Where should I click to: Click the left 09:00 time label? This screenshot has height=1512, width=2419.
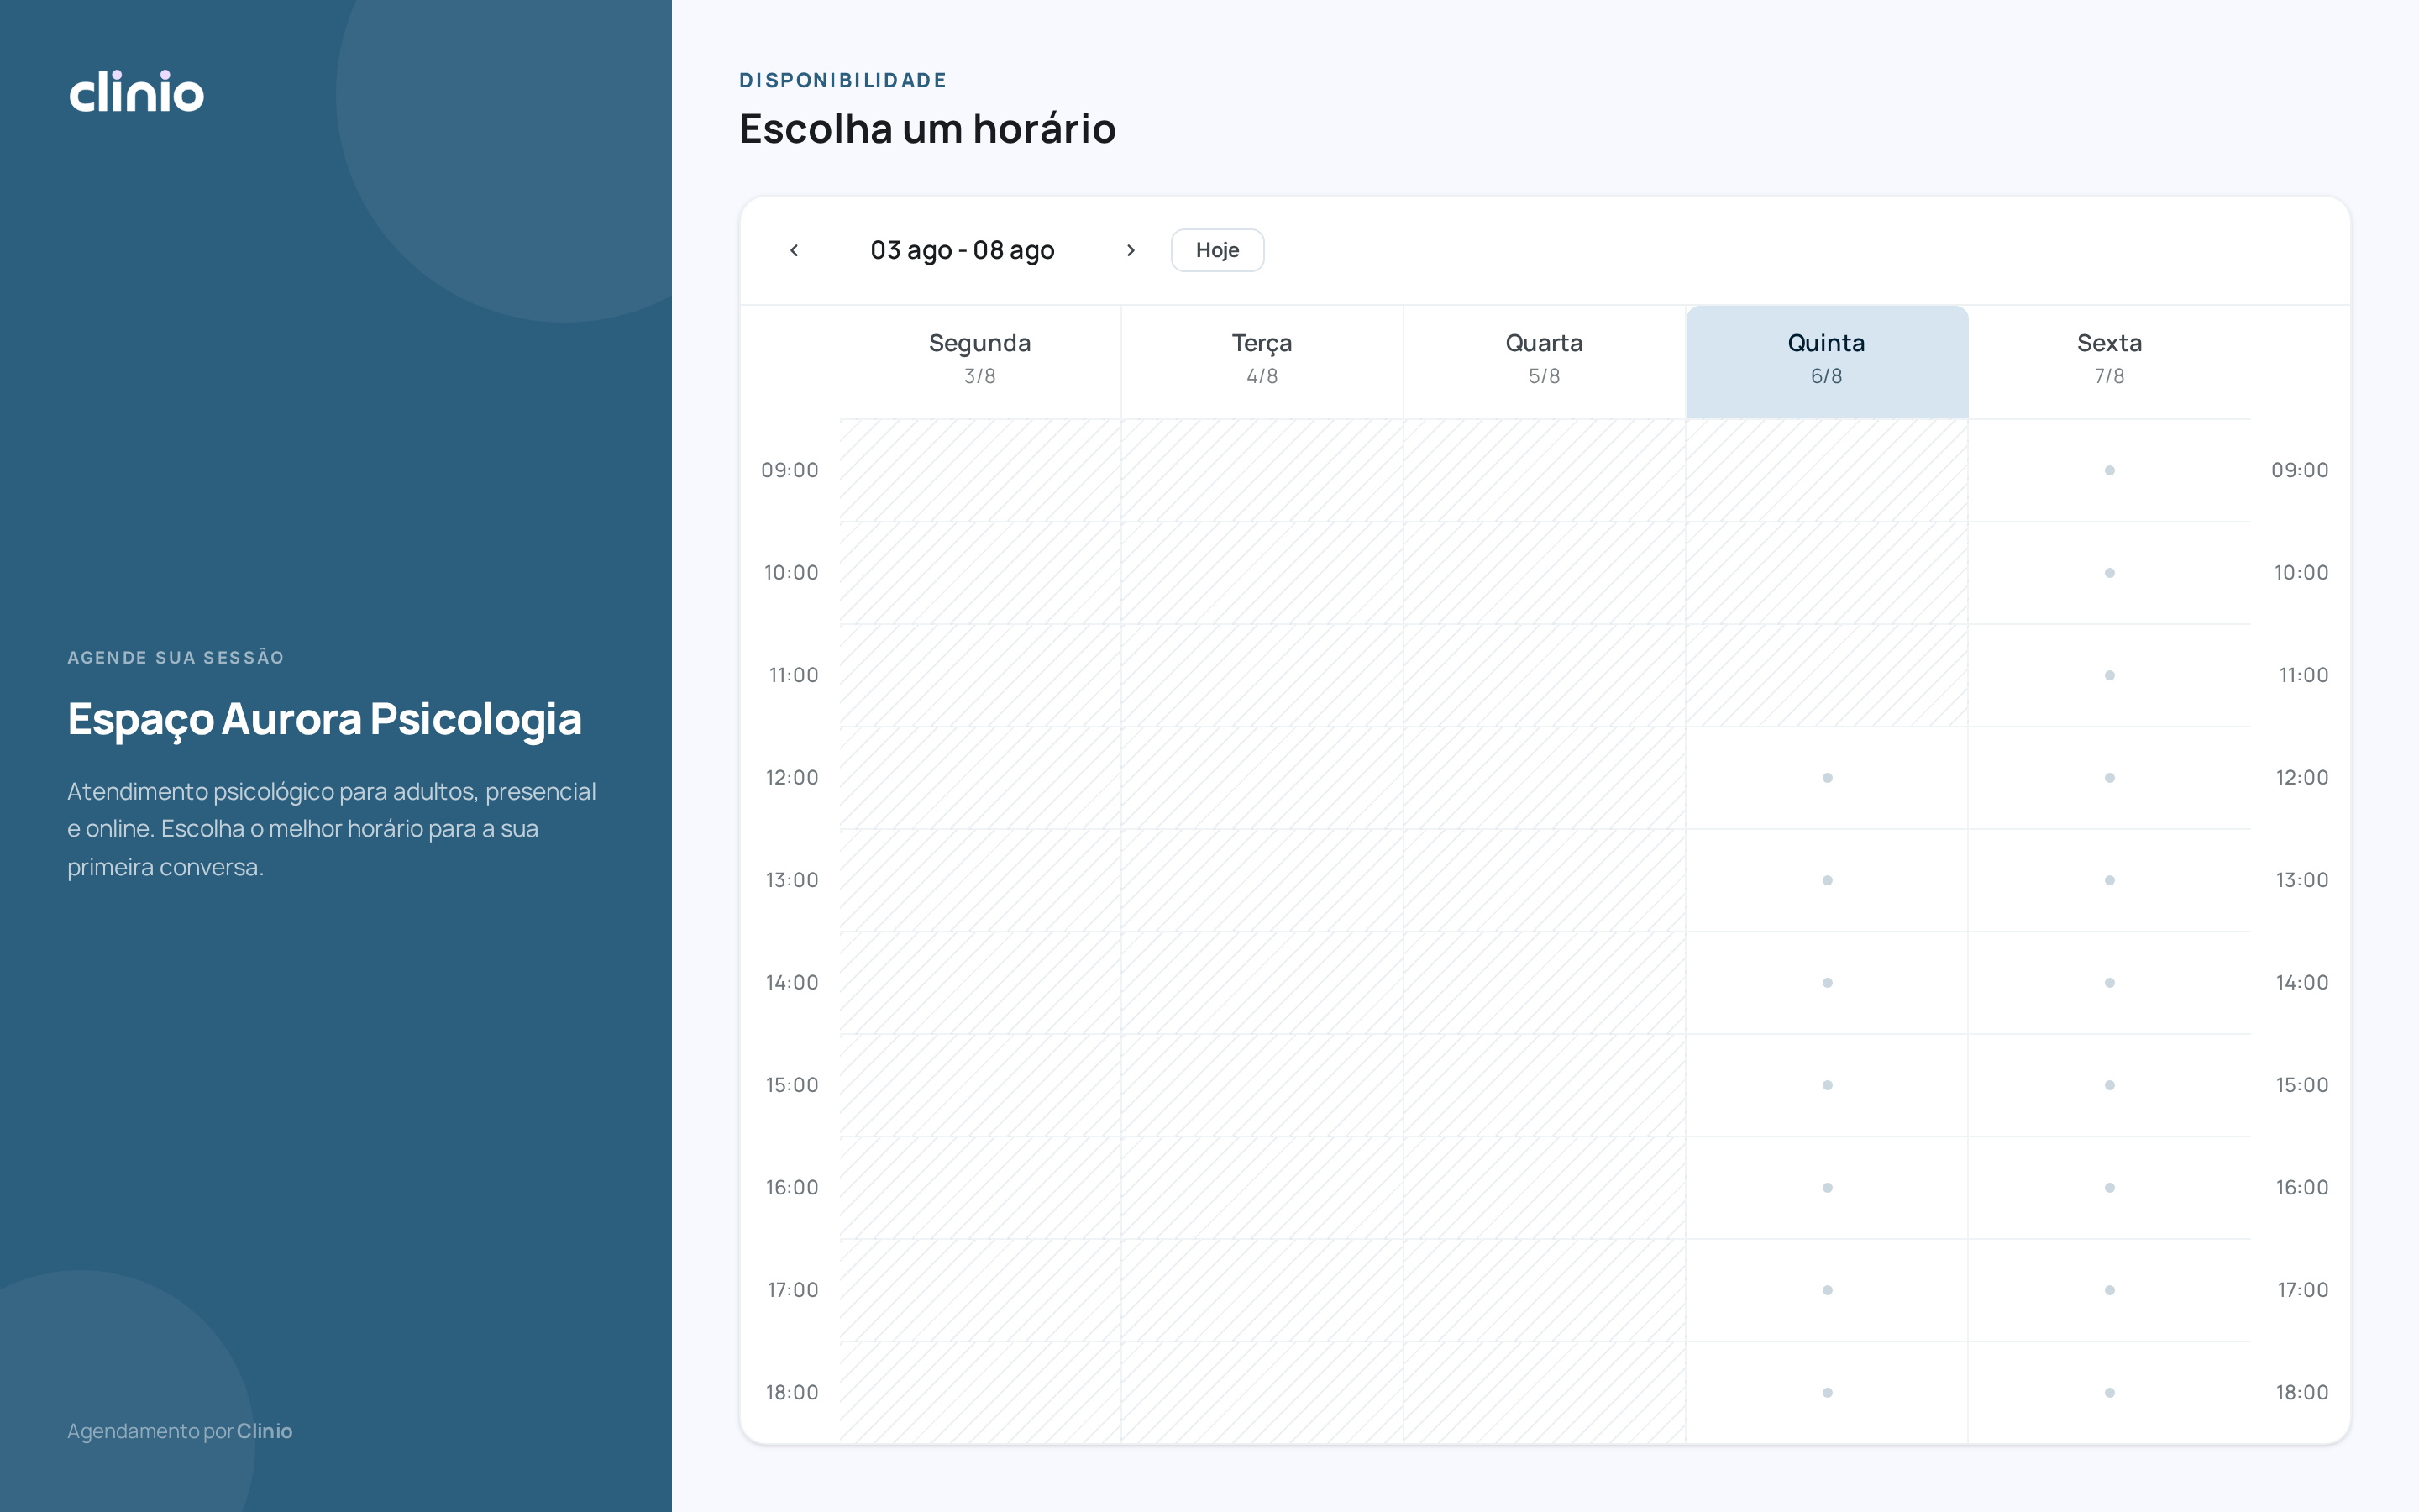tap(790, 470)
